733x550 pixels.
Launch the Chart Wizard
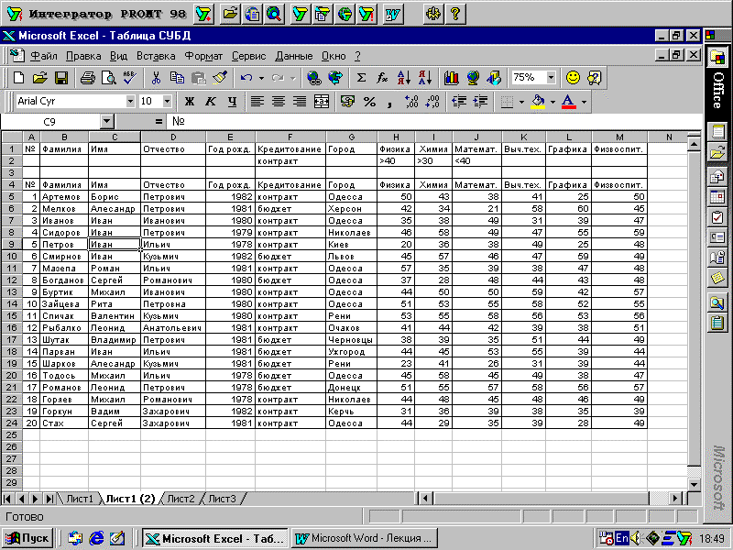coord(451,78)
